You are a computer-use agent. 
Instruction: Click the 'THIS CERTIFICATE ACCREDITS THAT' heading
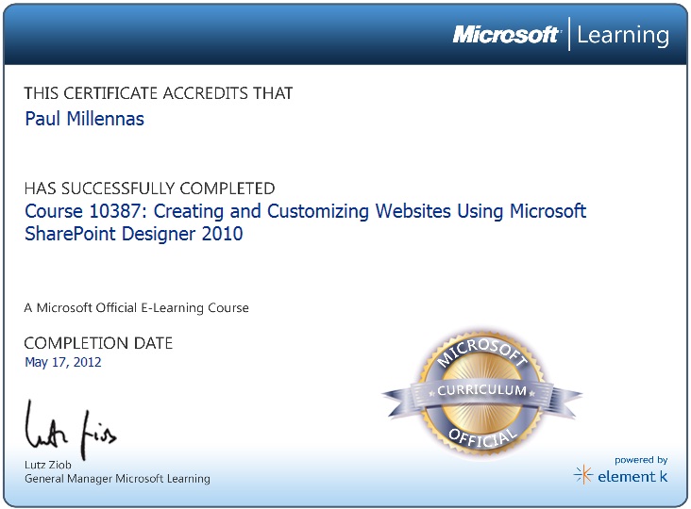159,93
